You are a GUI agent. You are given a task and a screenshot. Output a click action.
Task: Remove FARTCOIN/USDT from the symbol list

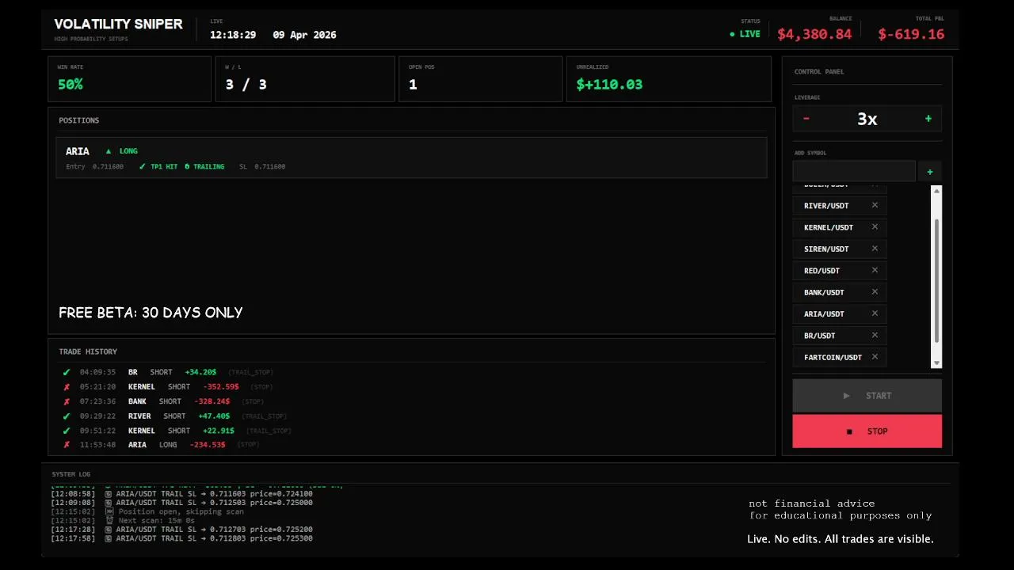click(875, 357)
